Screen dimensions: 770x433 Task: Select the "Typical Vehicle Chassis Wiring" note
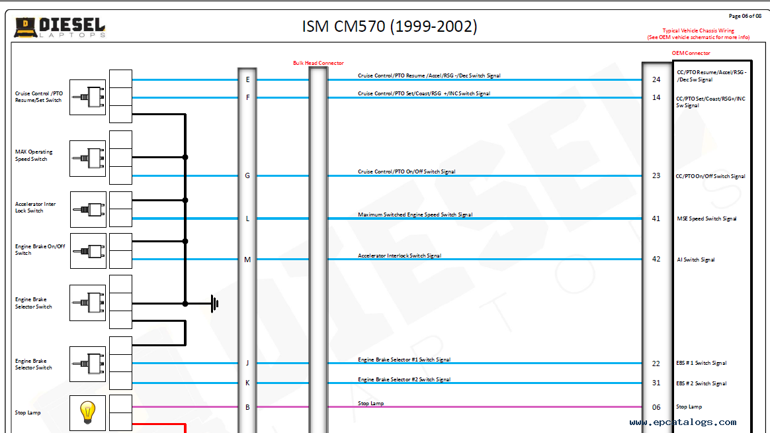[699, 30]
